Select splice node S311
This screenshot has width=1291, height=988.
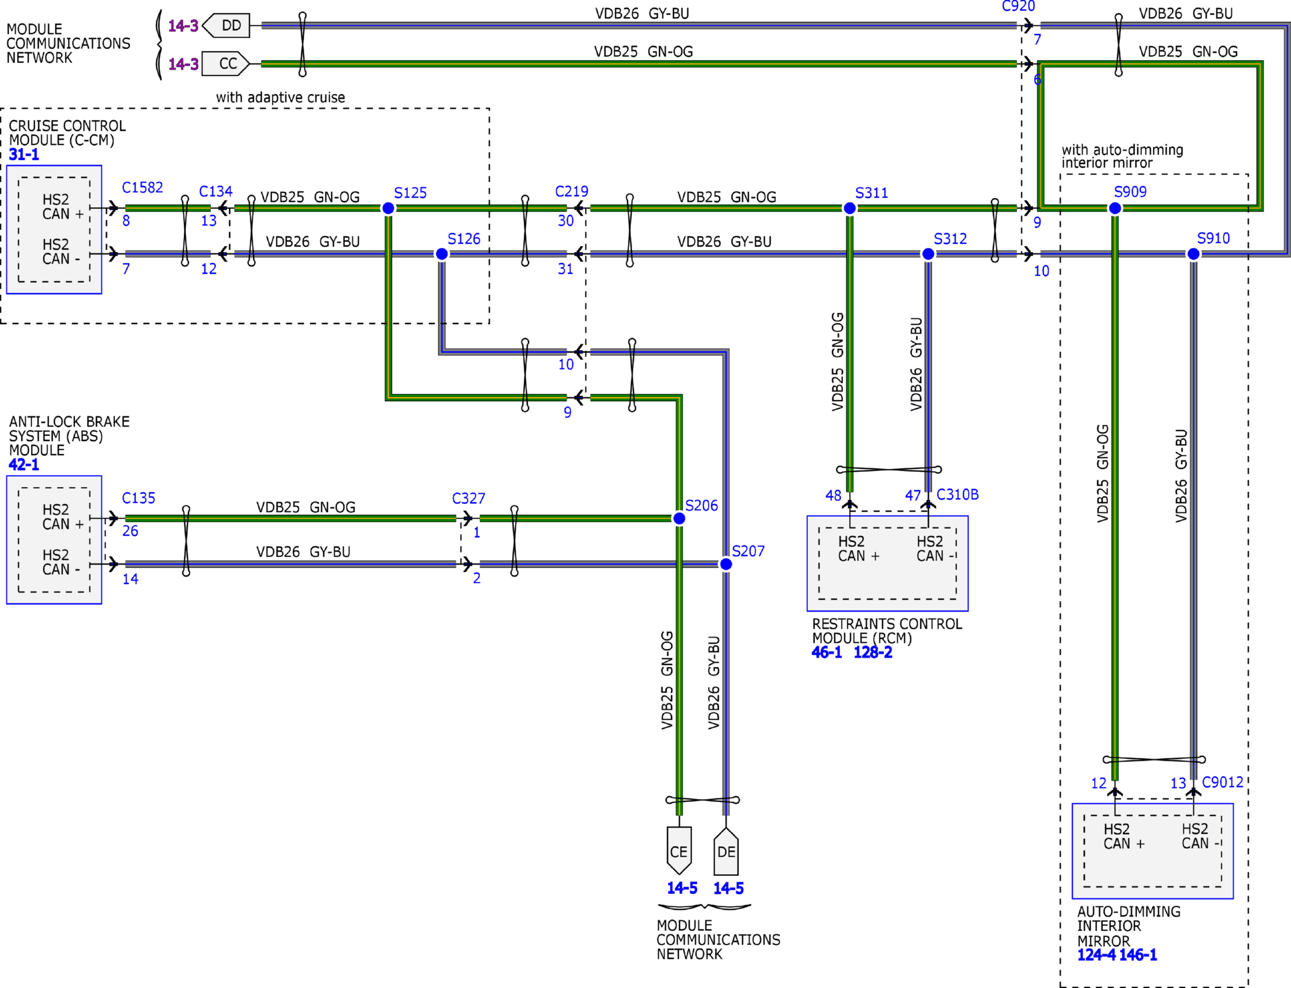pyautogui.click(x=850, y=208)
